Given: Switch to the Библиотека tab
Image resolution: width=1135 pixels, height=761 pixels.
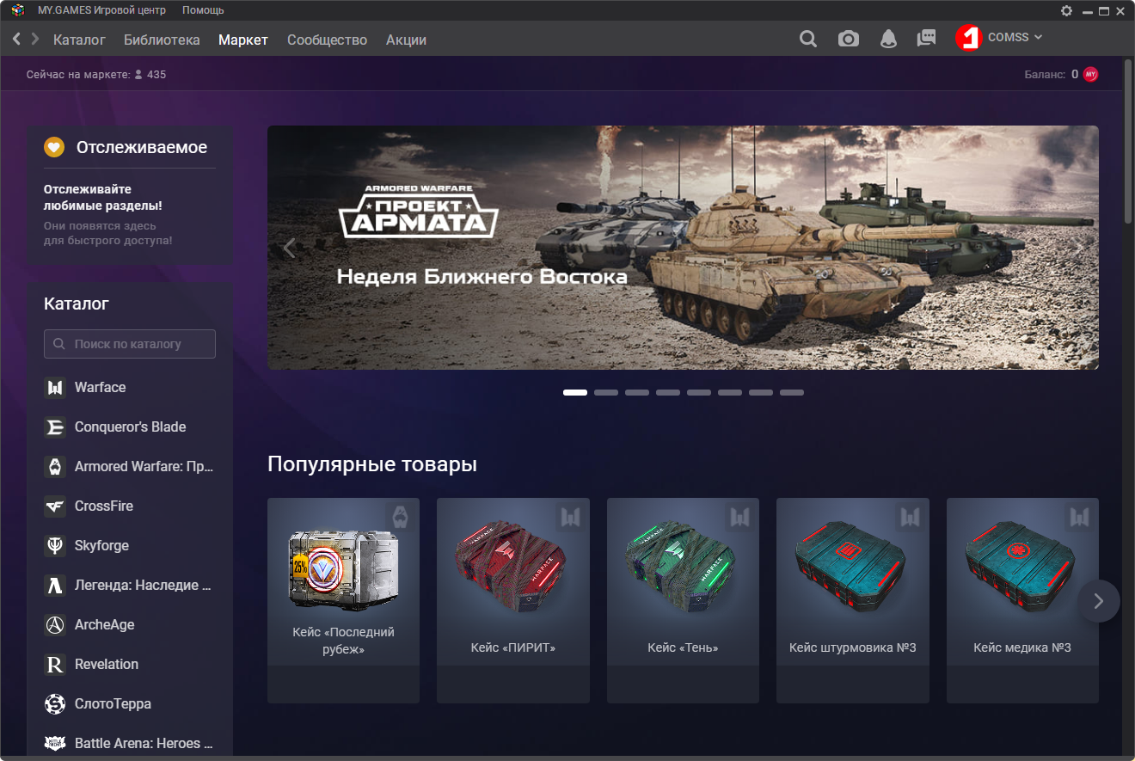Looking at the screenshot, I should (x=162, y=40).
